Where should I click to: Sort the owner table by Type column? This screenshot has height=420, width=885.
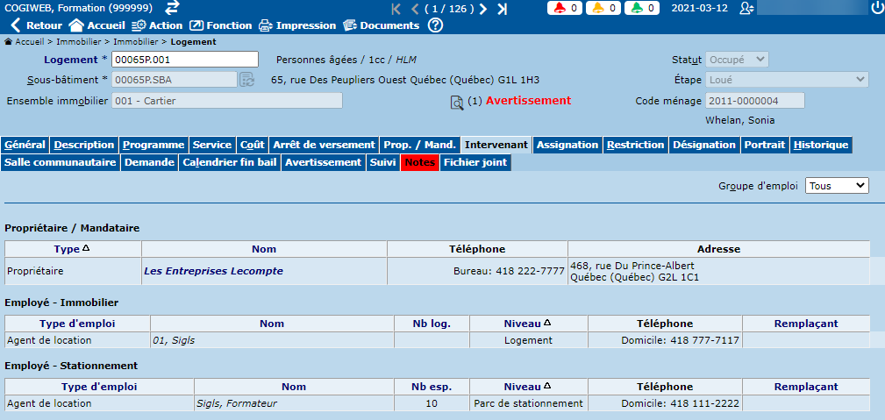coord(72,249)
